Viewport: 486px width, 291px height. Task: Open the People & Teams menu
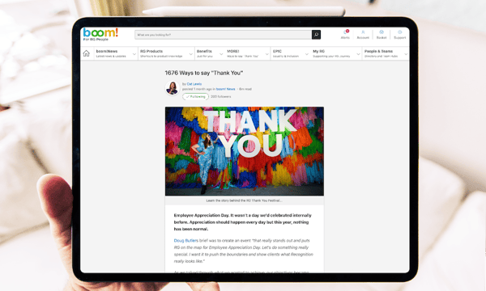point(381,53)
